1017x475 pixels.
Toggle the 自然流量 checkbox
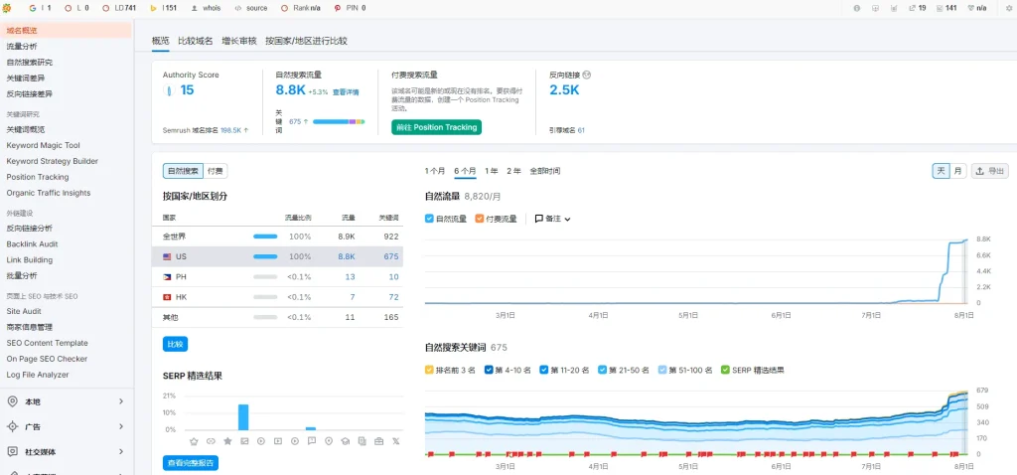coord(429,219)
